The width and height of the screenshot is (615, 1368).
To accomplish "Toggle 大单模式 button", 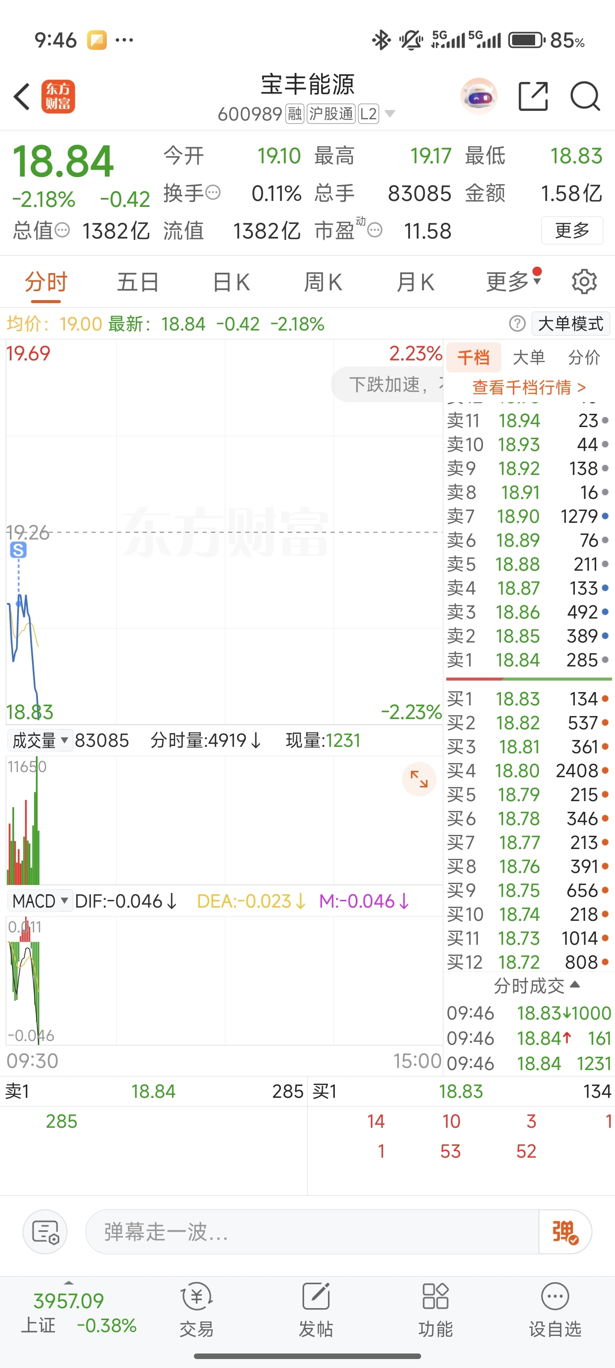I will click(571, 324).
